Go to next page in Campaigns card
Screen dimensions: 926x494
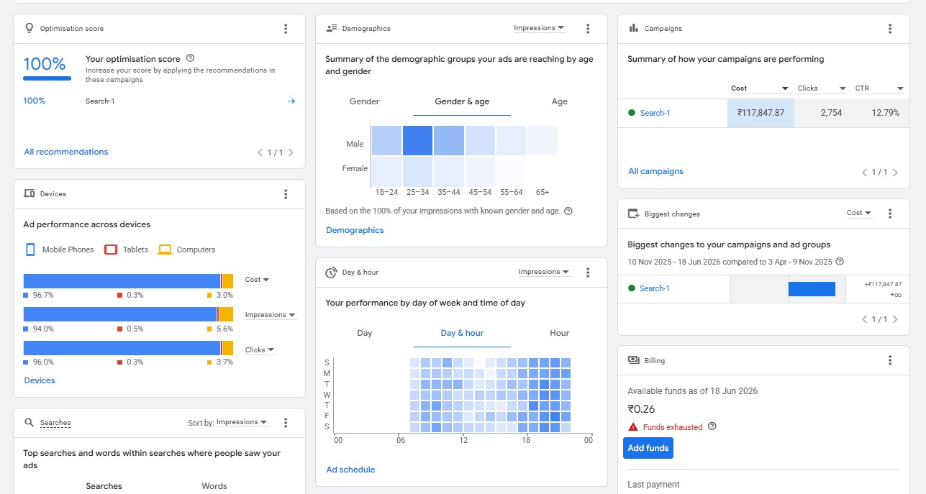coord(895,173)
